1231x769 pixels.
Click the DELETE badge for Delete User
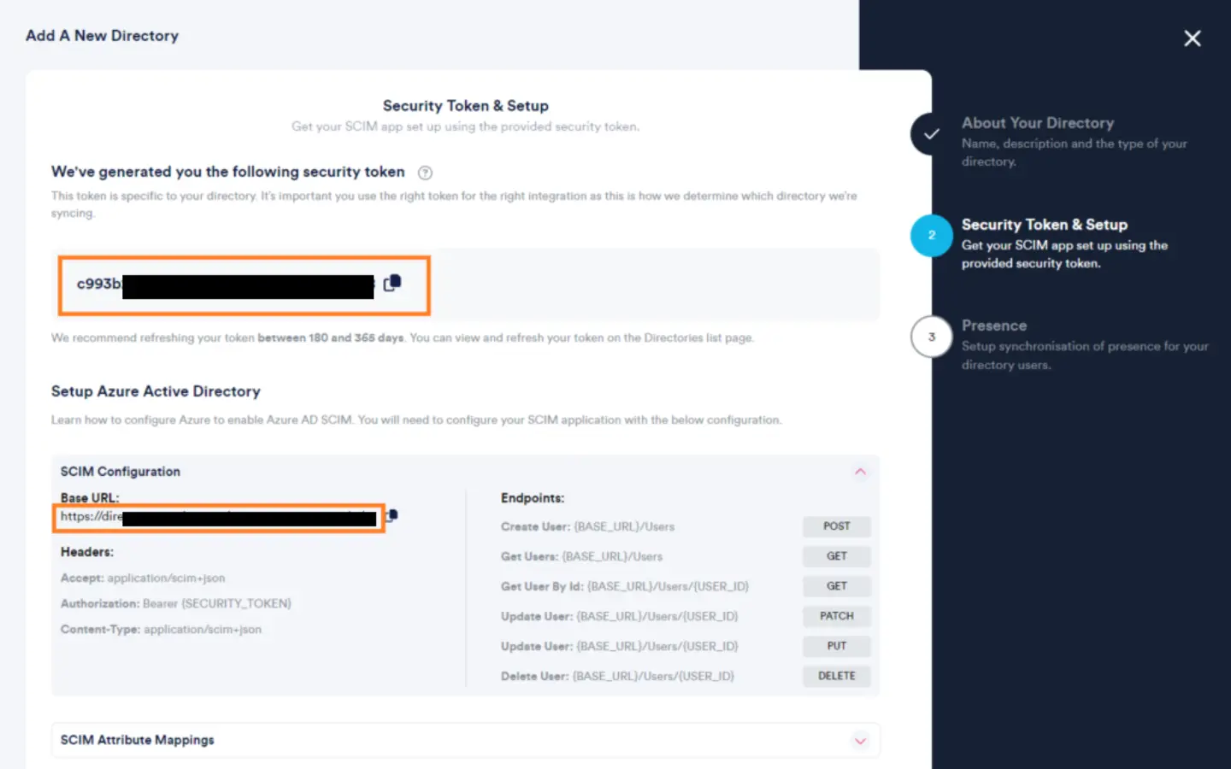[836, 676]
